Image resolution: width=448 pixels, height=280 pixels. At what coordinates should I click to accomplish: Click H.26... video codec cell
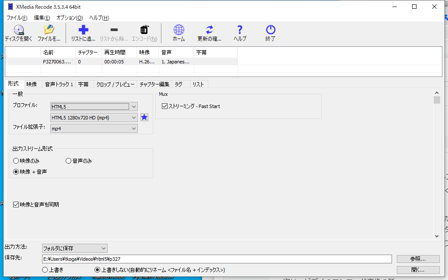click(147, 62)
